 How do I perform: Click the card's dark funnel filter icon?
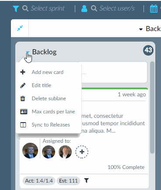(x=87, y=181)
